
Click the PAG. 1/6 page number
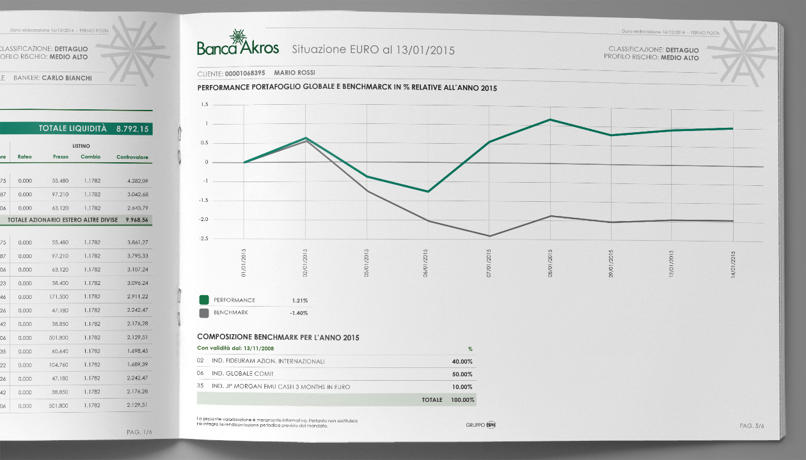(x=139, y=432)
